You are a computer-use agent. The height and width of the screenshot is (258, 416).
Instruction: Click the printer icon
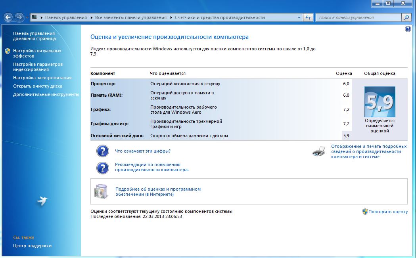[319, 151]
